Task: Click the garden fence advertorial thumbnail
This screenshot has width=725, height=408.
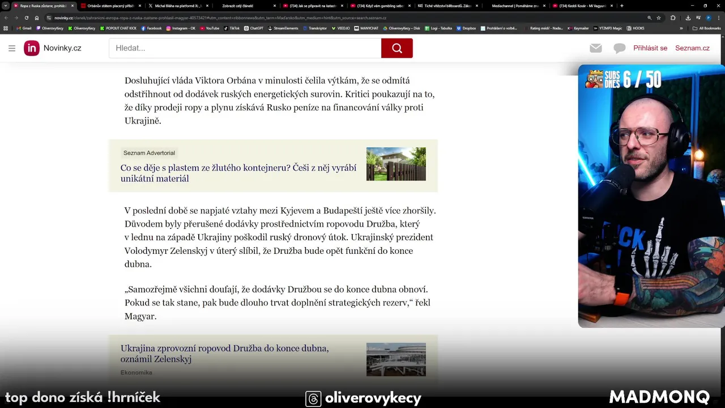Action: coord(396,164)
